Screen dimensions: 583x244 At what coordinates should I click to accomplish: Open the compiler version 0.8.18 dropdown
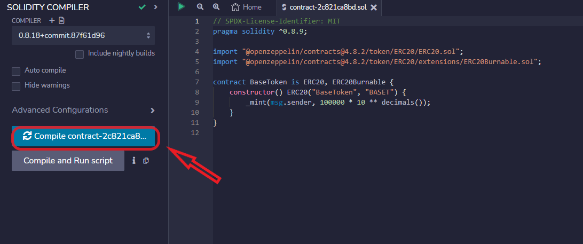(83, 36)
